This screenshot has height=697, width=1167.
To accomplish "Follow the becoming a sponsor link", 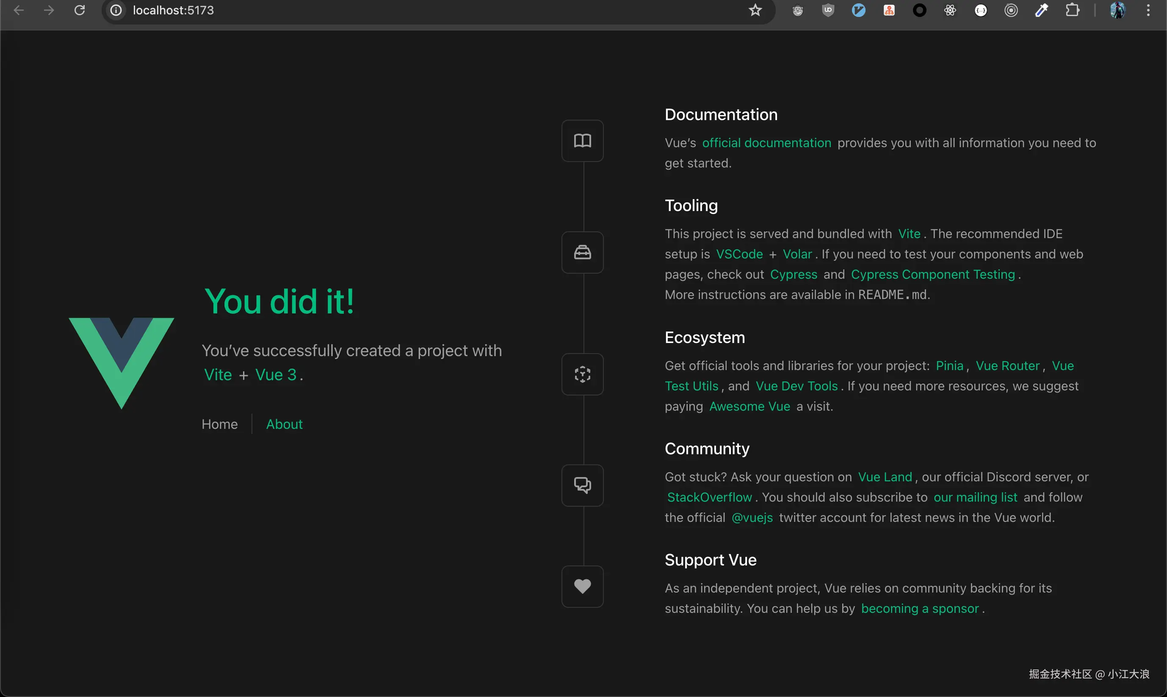I will [x=920, y=609].
